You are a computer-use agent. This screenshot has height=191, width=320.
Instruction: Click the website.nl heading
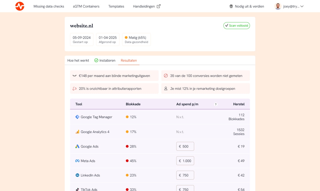82,26
